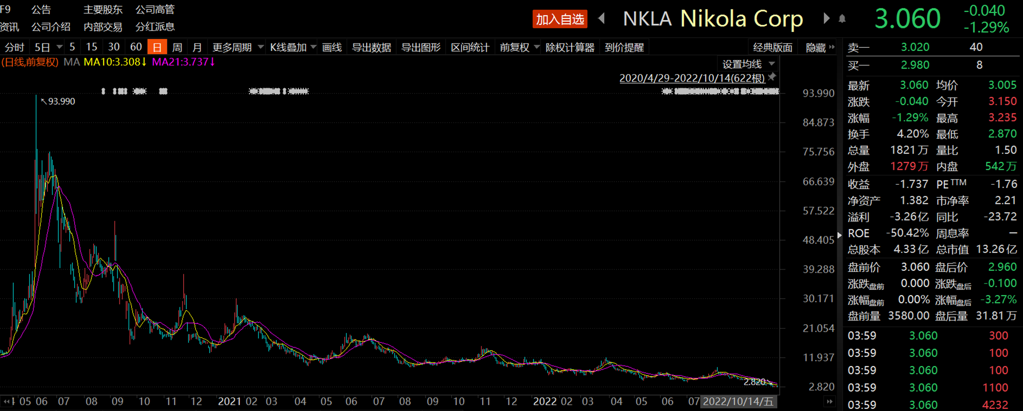
Task: Click the 换手 value 4.20%
Action: (913, 134)
